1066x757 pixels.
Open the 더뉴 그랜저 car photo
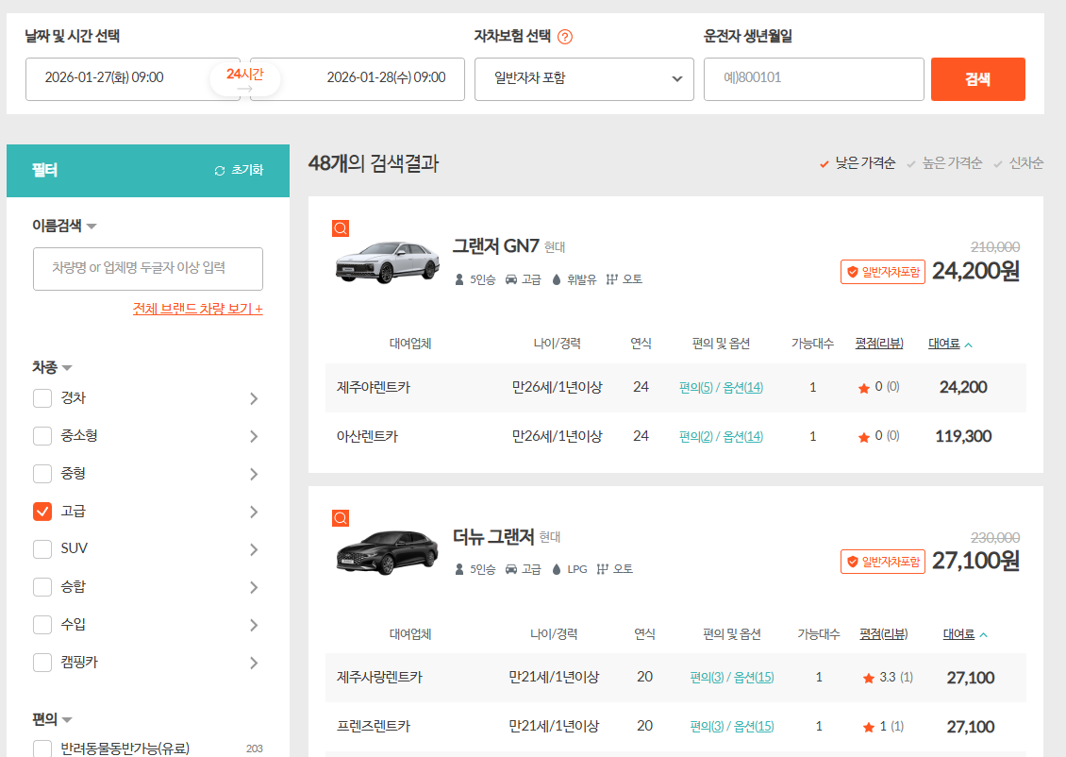[x=388, y=551]
